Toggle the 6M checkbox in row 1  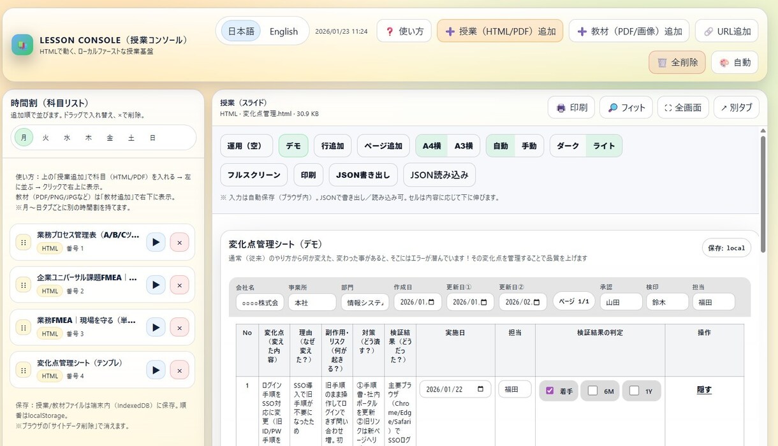click(592, 391)
